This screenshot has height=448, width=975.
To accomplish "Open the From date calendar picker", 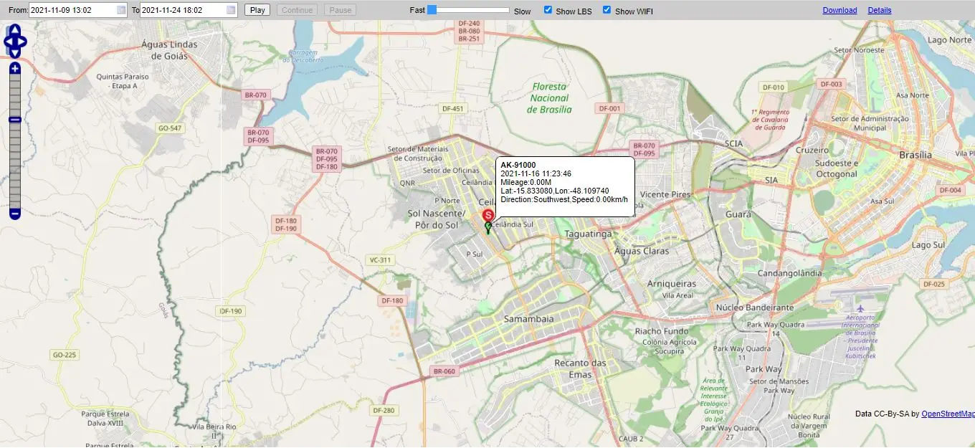I will (121, 10).
